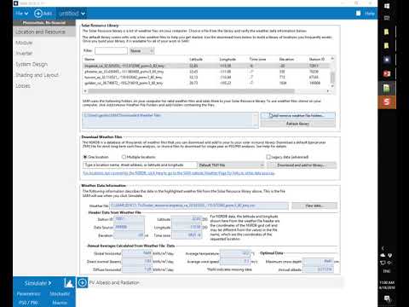Click the Station ID column header
409x307 pixels.
317,59
